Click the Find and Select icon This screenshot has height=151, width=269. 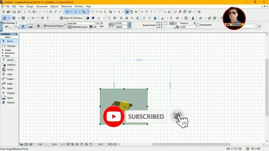[50, 12]
